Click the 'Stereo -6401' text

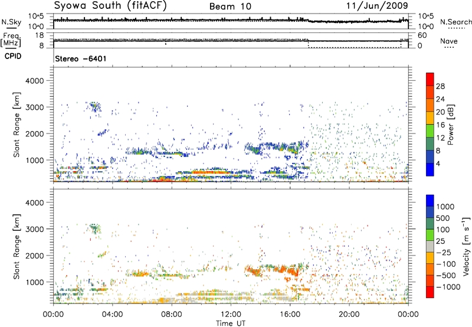tap(81, 58)
